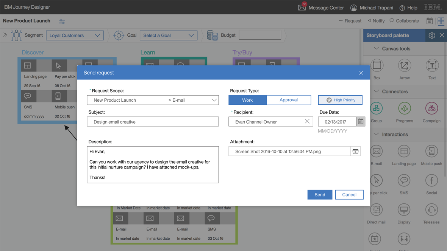Viewport: 447px width, 251px height.
Task: Click SMS tile dated 03 Oct 16
Action: 220,228
